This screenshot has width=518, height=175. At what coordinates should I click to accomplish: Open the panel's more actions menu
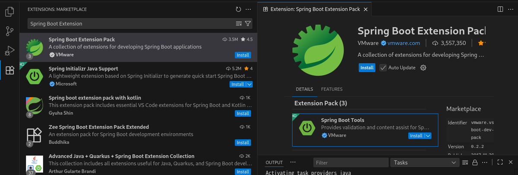(485, 163)
